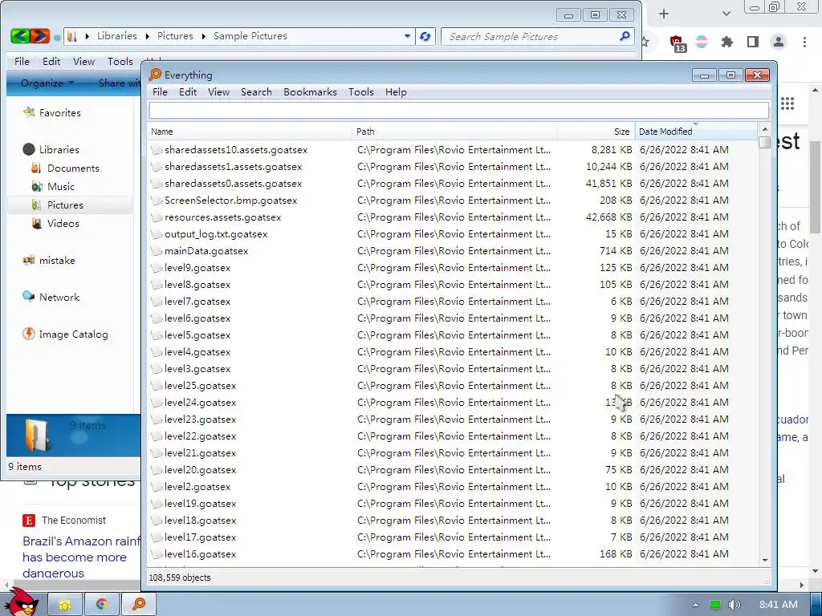Image resolution: width=822 pixels, height=616 pixels.
Task: Click the Everything list scroll down arrow
Action: tap(765, 560)
